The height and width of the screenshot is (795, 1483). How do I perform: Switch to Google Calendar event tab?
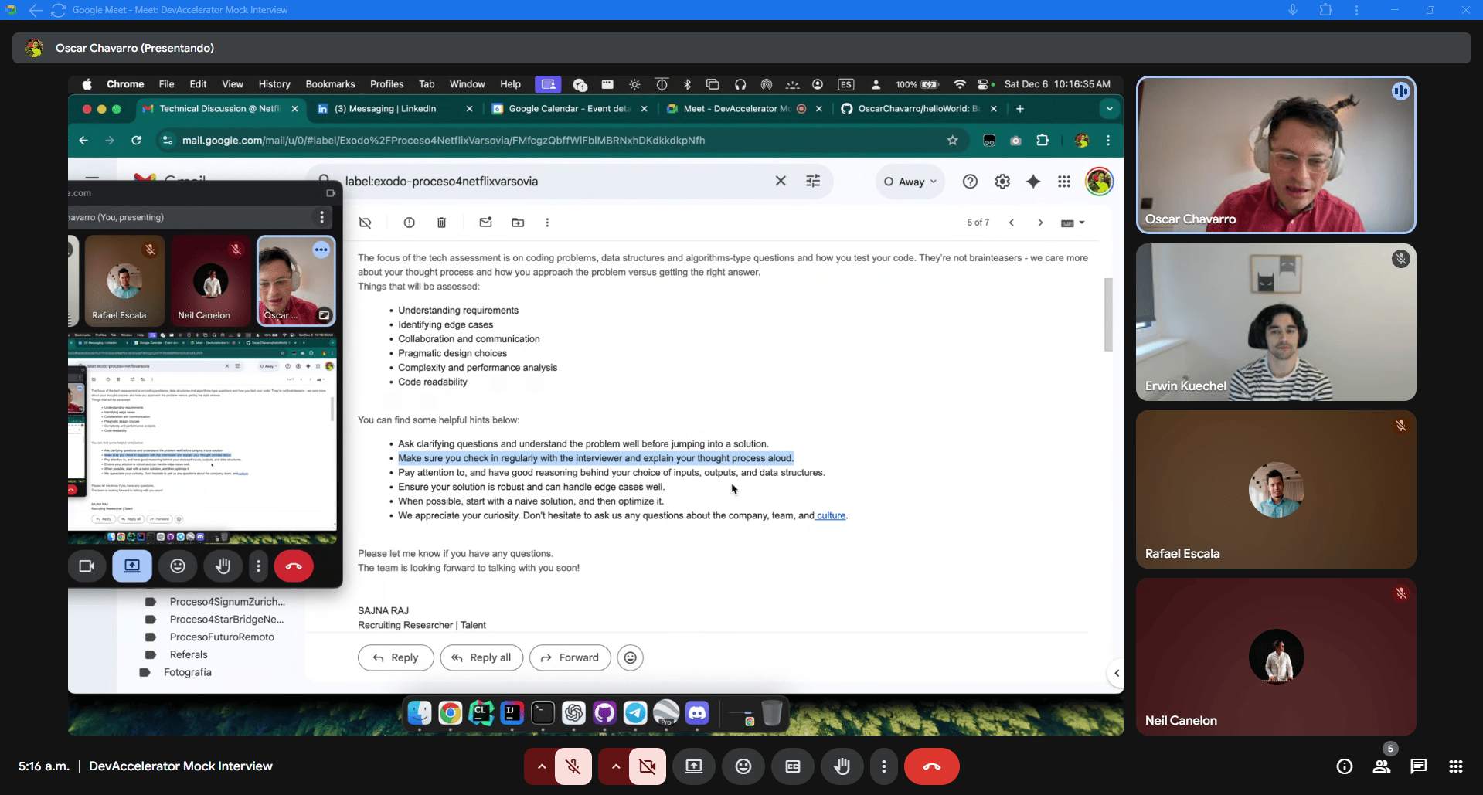click(x=569, y=109)
